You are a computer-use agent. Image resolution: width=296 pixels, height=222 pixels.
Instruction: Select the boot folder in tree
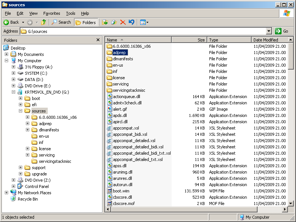click(x=36, y=98)
